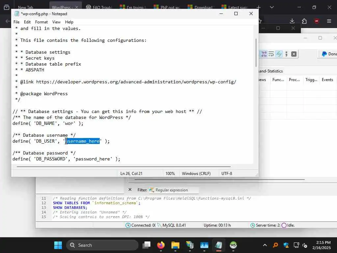Click the SHOW TABLES FROM information_schema line
This screenshot has height=253, width=337.
pos(96,203)
